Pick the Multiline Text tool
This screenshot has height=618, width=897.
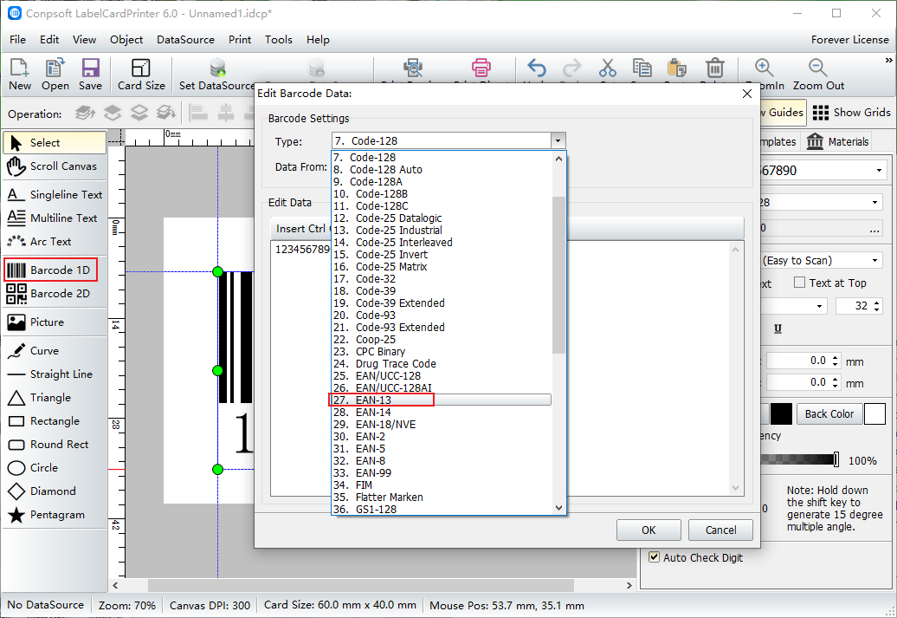[55, 218]
